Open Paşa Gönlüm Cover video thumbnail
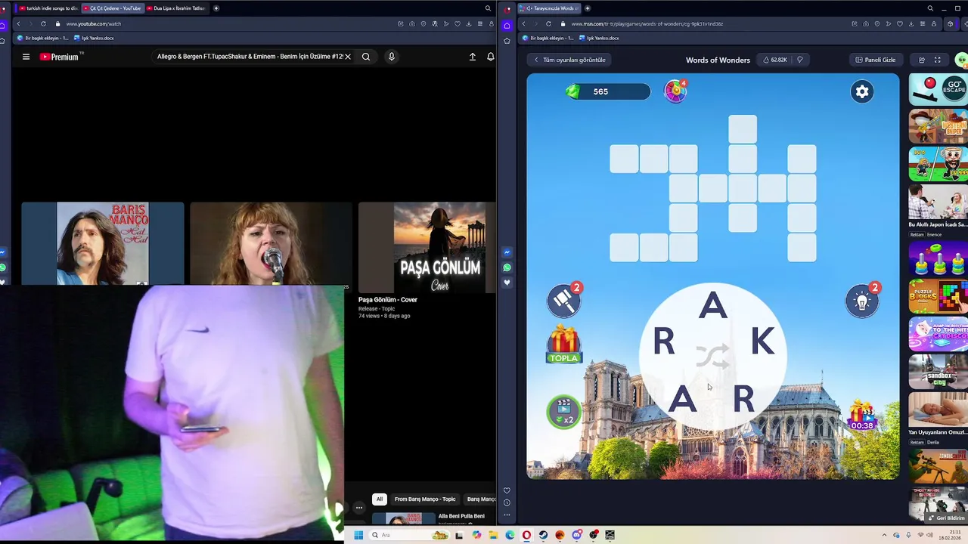This screenshot has height=544, width=968. click(427, 247)
